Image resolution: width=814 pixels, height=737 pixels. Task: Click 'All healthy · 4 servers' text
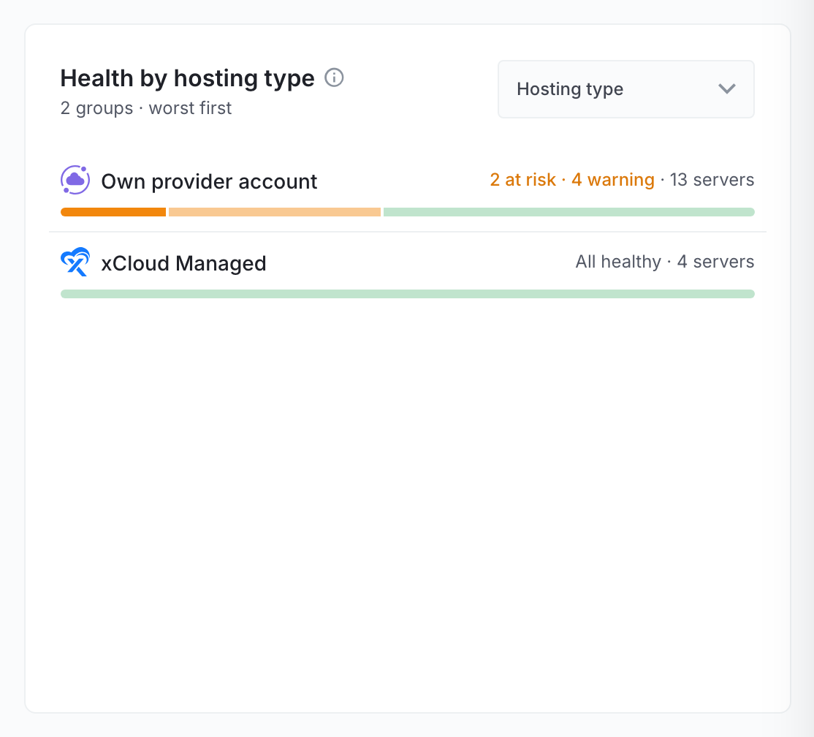point(664,262)
